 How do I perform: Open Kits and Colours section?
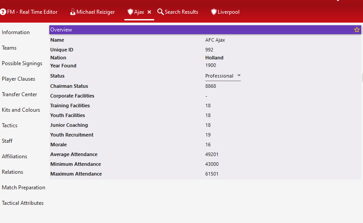(x=21, y=110)
